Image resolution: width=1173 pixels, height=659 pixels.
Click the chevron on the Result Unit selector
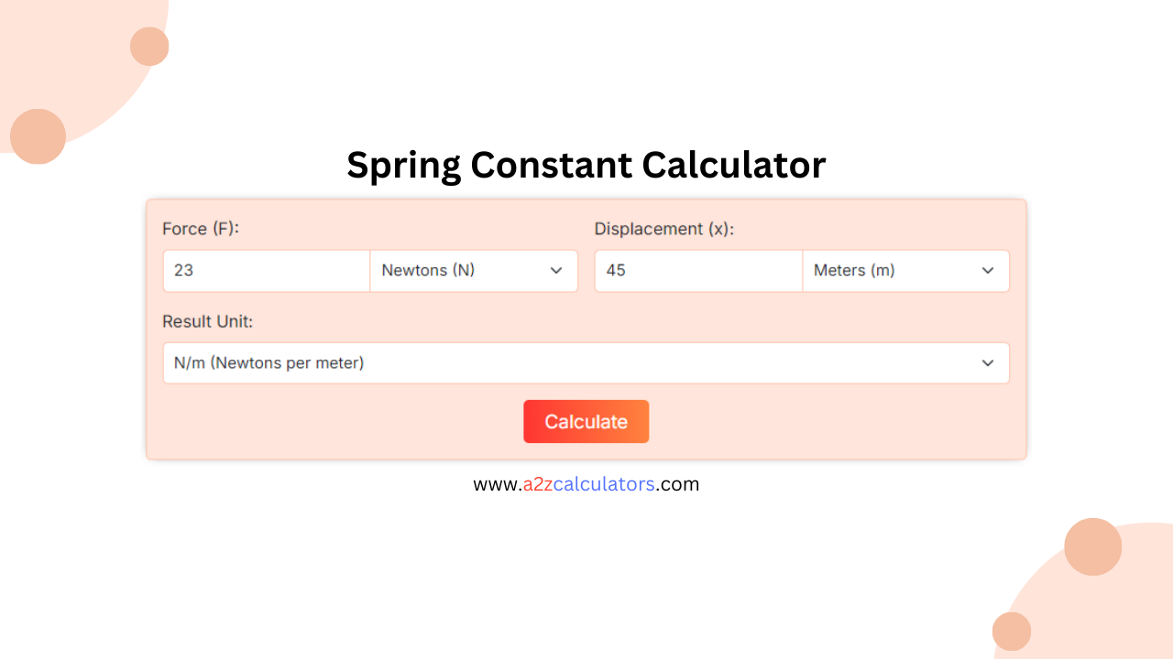point(988,362)
